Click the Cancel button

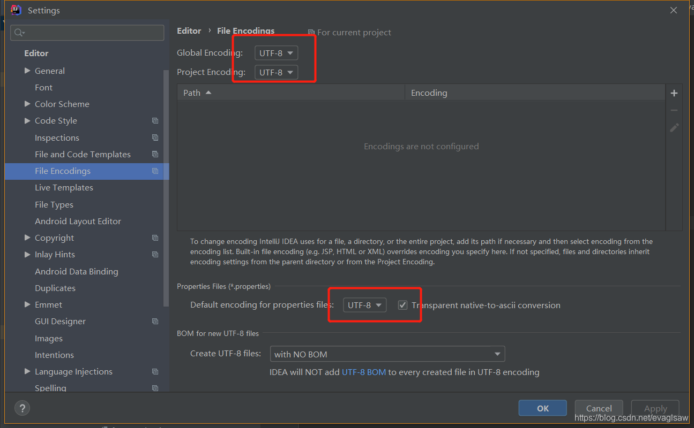pos(599,408)
